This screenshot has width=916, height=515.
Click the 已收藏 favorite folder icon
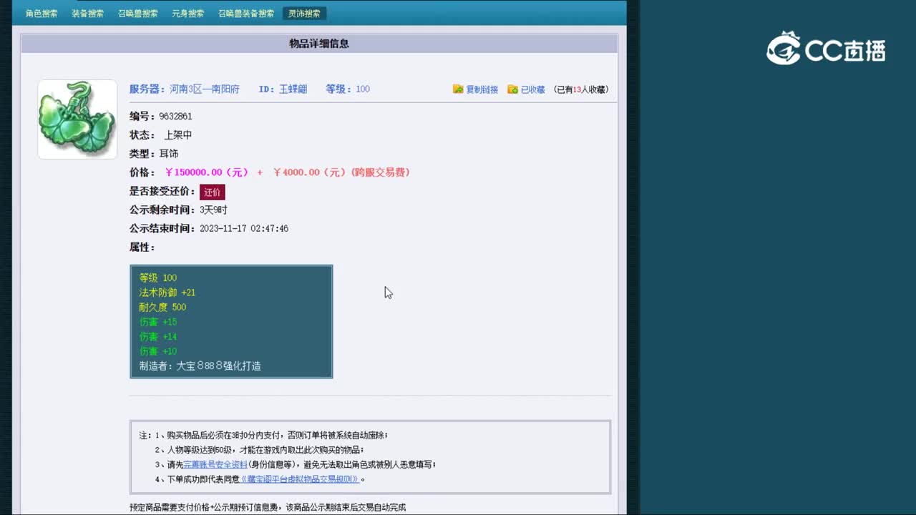click(x=512, y=89)
